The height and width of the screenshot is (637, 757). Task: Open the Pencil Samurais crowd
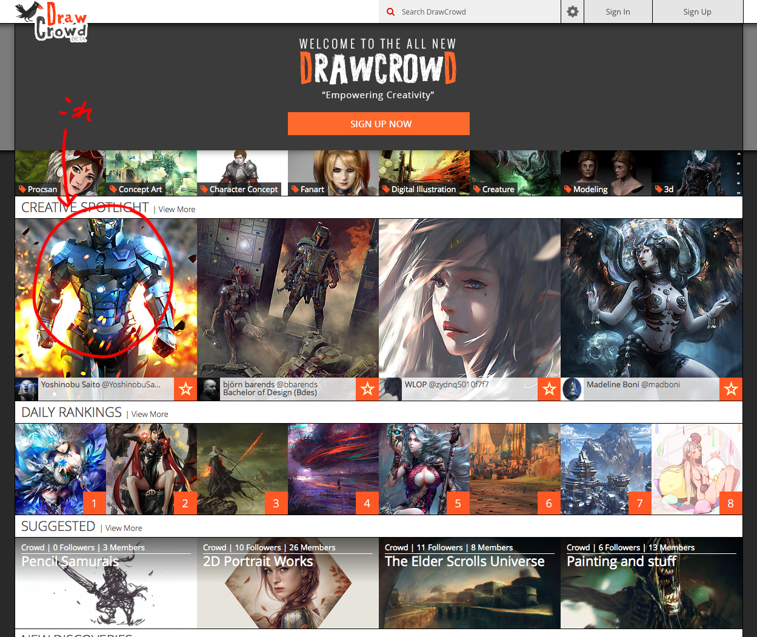click(106, 583)
